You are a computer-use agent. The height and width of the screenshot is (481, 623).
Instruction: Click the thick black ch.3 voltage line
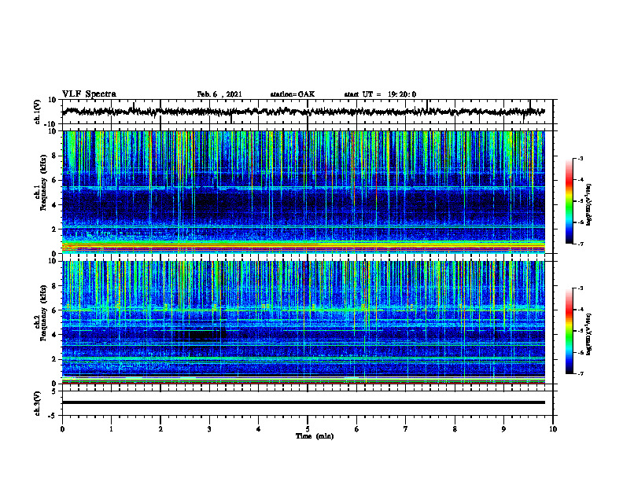tap(304, 402)
